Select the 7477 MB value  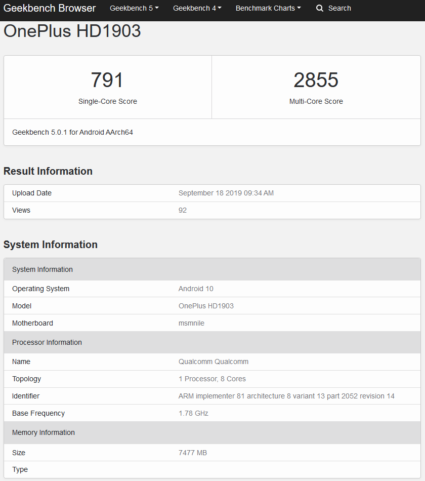[193, 453]
